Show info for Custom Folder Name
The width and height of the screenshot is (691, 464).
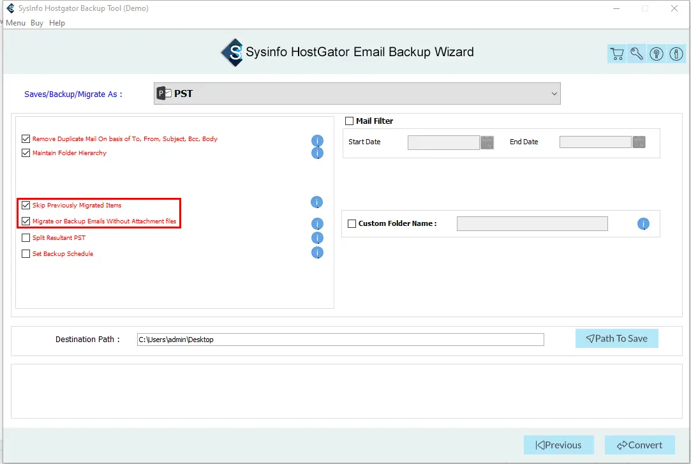(643, 224)
